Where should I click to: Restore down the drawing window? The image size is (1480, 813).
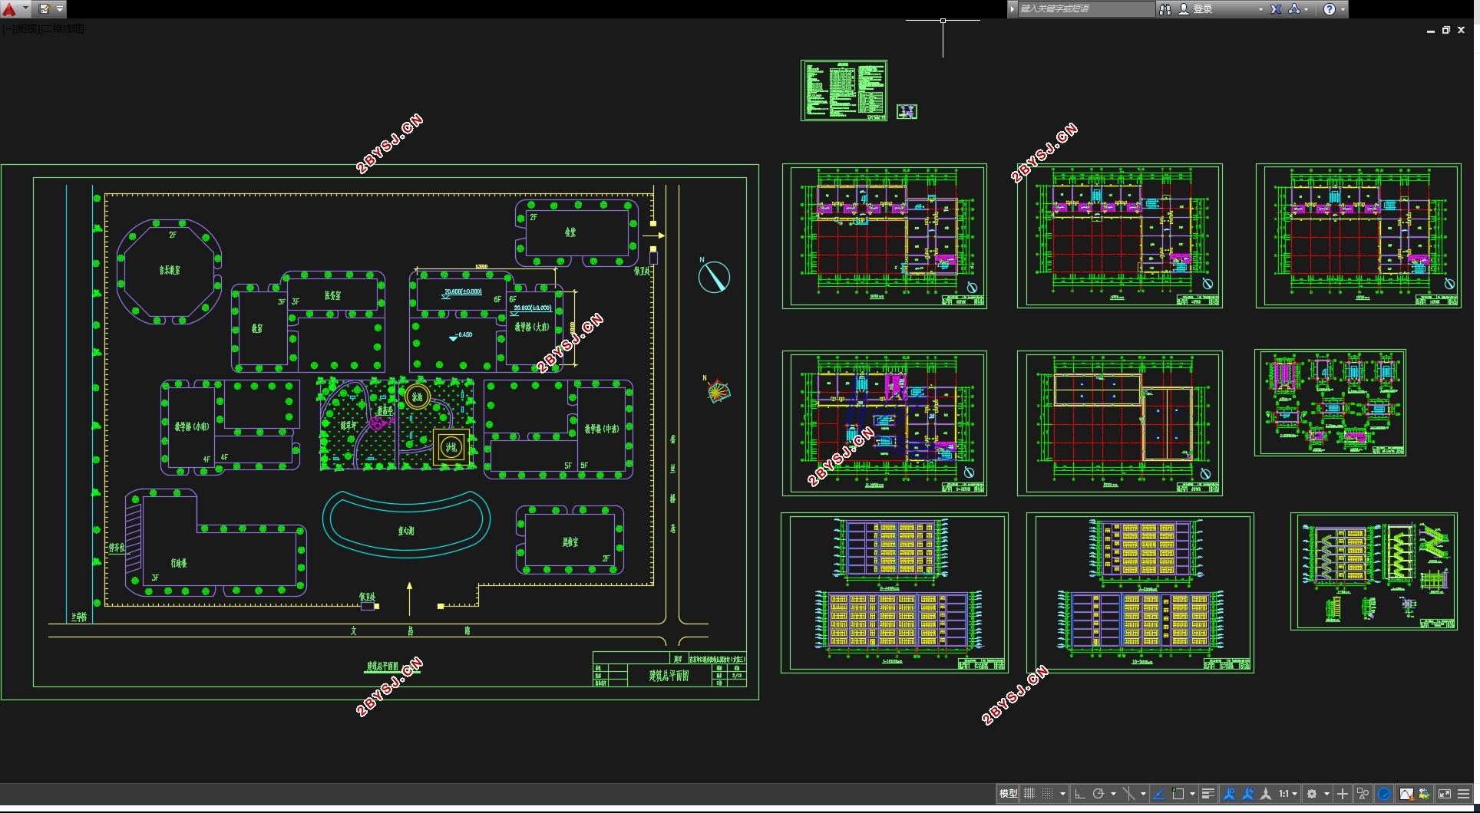pos(1446,30)
